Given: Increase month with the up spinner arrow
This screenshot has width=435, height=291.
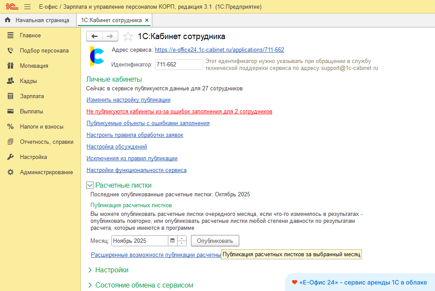Looking at the screenshot, I should click(182, 238).
